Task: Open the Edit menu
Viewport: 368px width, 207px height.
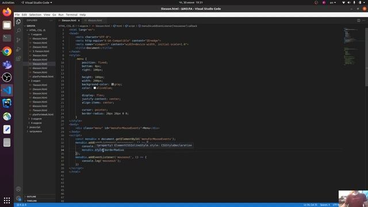Action: (24, 15)
